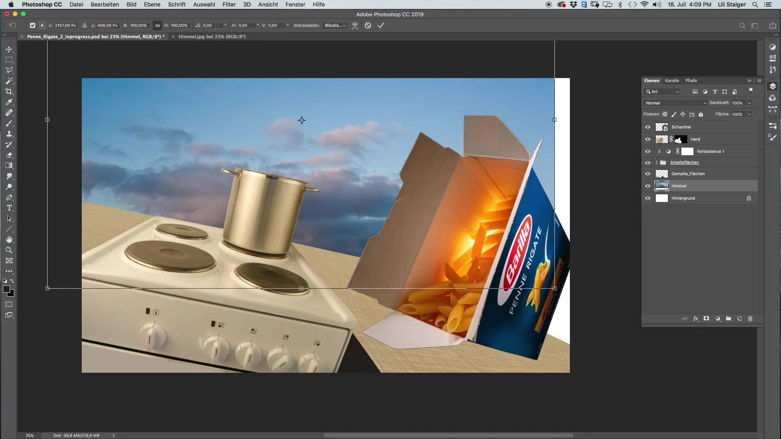
Task: Select the Pen tool
Action: (9, 197)
